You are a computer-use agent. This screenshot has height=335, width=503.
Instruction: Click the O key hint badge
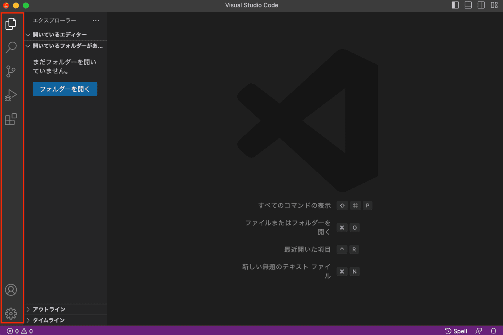tap(355, 227)
